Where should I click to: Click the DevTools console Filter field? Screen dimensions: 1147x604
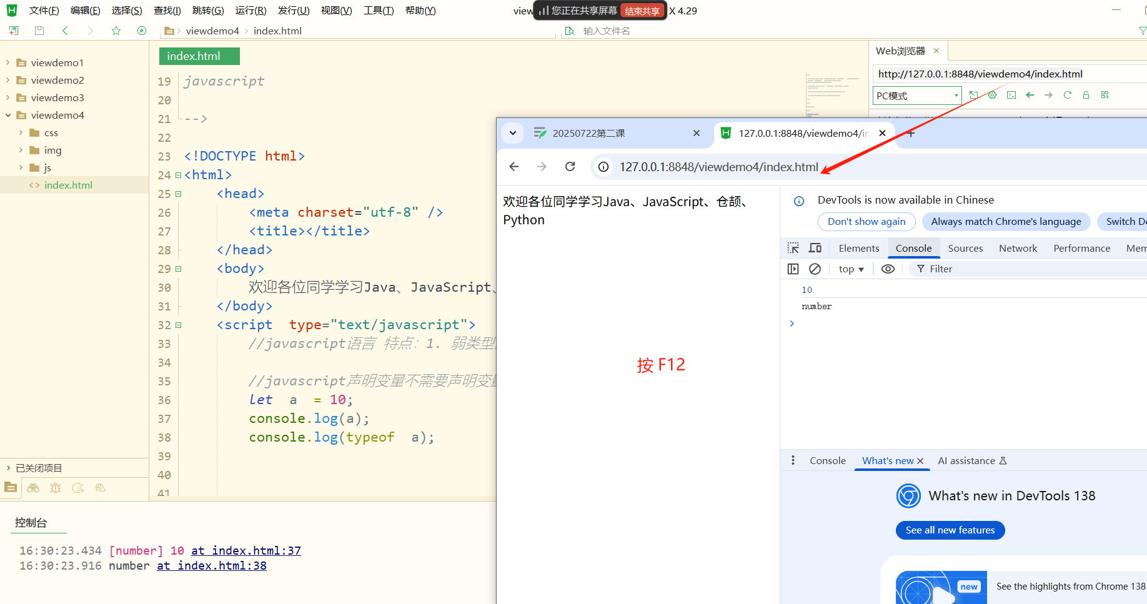[x=1028, y=269]
